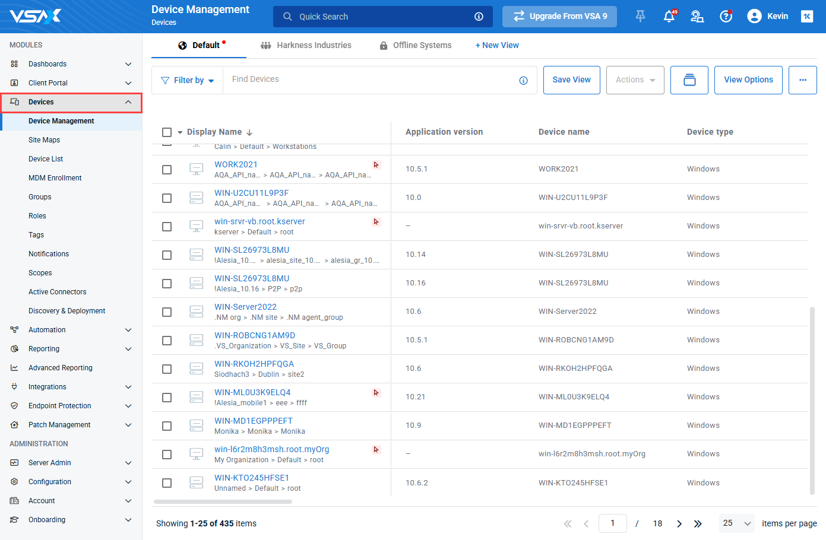Check the box for win-srvr-vb.root.kserver
Image resolution: width=826 pixels, height=540 pixels.
(x=167, y=227)
